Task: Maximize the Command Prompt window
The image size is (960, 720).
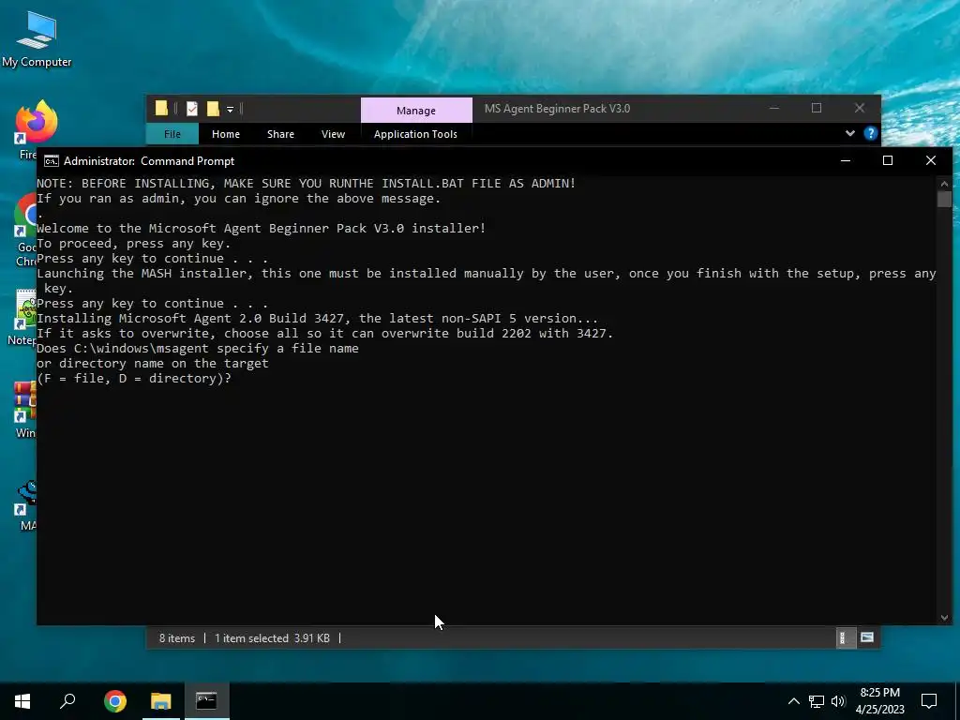Action: (888, 160)
